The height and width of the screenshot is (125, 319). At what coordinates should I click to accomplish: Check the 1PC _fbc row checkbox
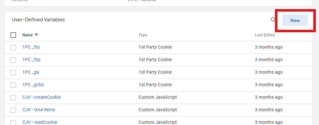coord(13,47)
